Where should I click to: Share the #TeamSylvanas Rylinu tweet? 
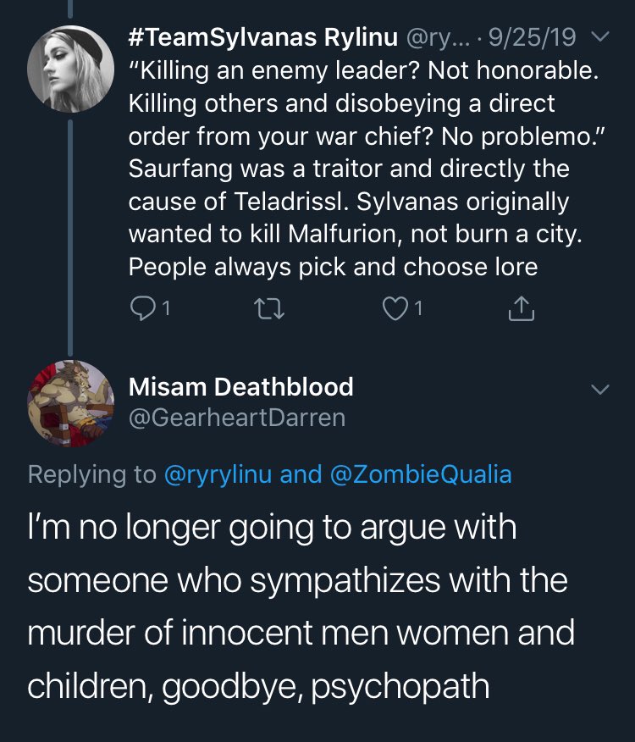522,311
